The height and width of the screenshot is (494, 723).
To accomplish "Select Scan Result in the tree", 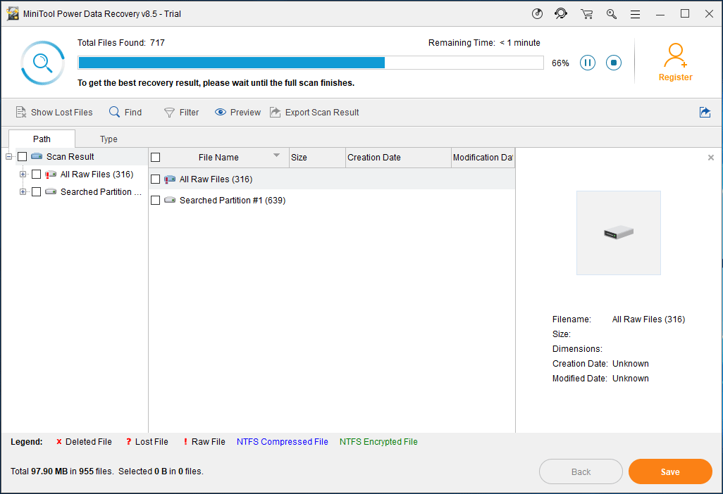I will [70, 157].
